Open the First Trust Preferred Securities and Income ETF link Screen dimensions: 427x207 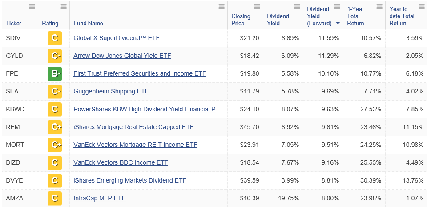(x=139, y=73)
